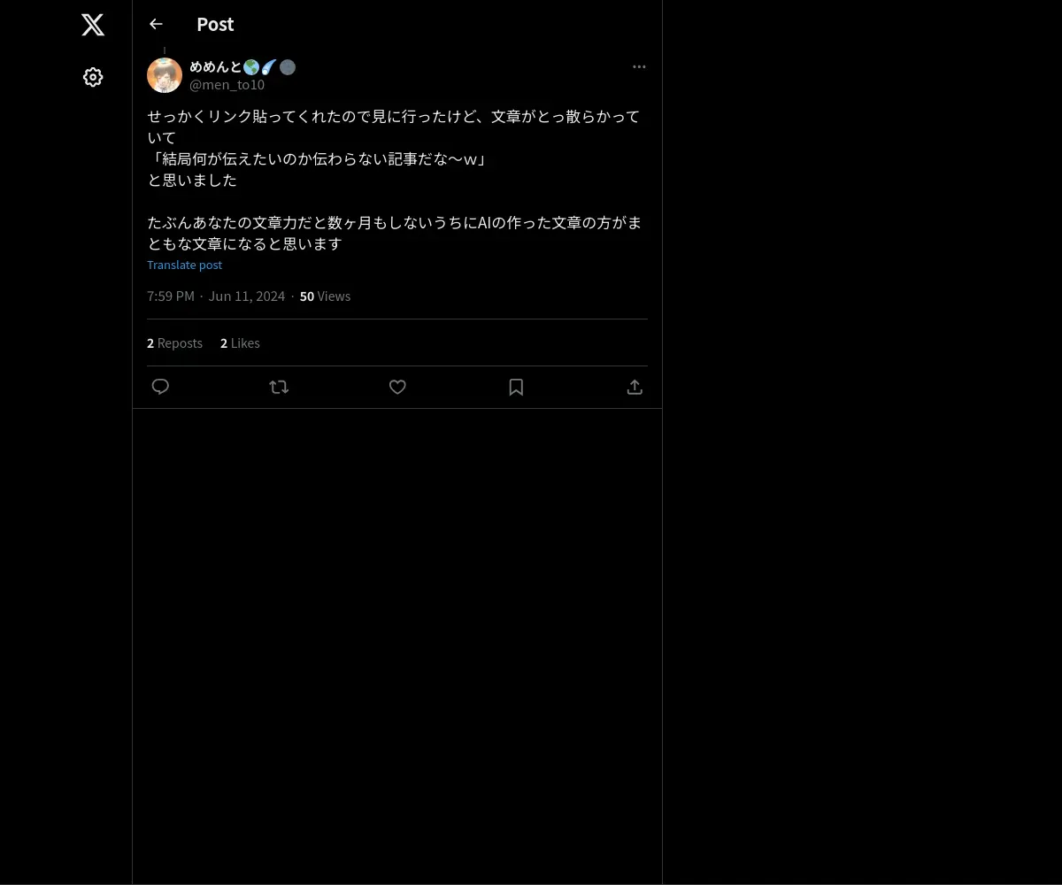Click the 7:59 PM timestamp
The image size is (1062, 885).
click(x=171, y=296)
